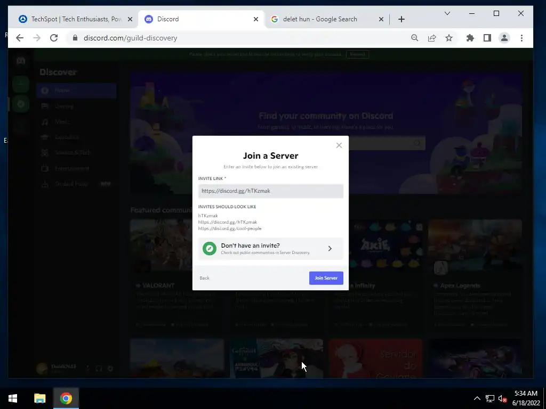Select the Gaming category in Discover
This screenshot has height=409, width=546.
click(x=76, y=106)
